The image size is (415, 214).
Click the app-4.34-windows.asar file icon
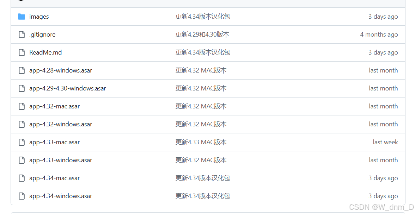(x=22, y=196)
